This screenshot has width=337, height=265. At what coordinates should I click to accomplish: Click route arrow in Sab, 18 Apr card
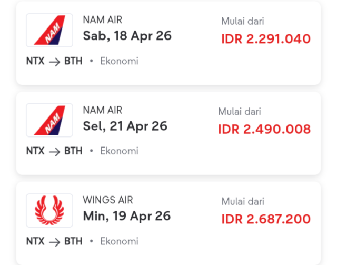coord(54,61)
